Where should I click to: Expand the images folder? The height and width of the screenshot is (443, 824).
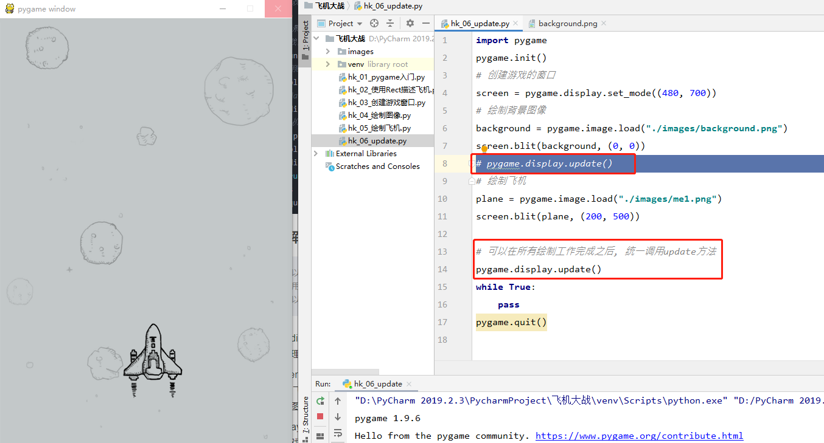tap(329, 51)
